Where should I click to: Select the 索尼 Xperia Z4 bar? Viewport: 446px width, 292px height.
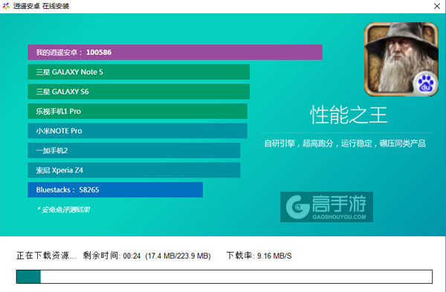[134, 170]
